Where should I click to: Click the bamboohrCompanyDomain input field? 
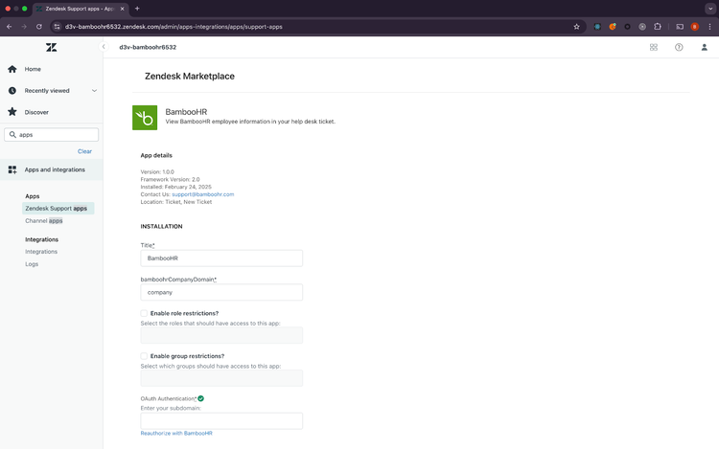tap(221, 292)
